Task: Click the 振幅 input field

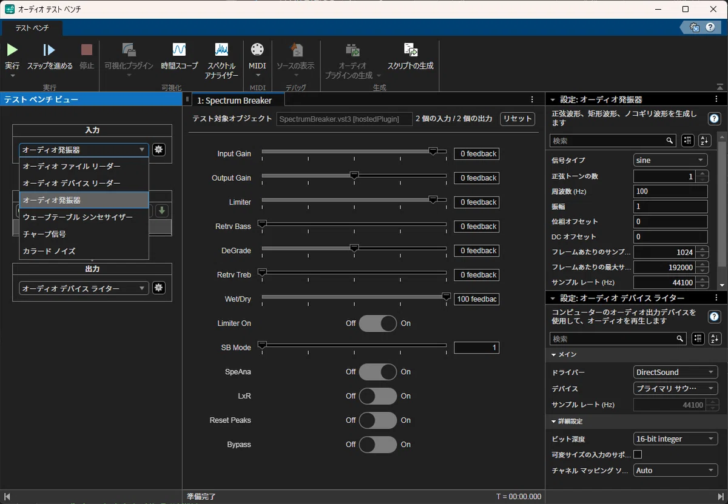Action: (x=670, y=206)
